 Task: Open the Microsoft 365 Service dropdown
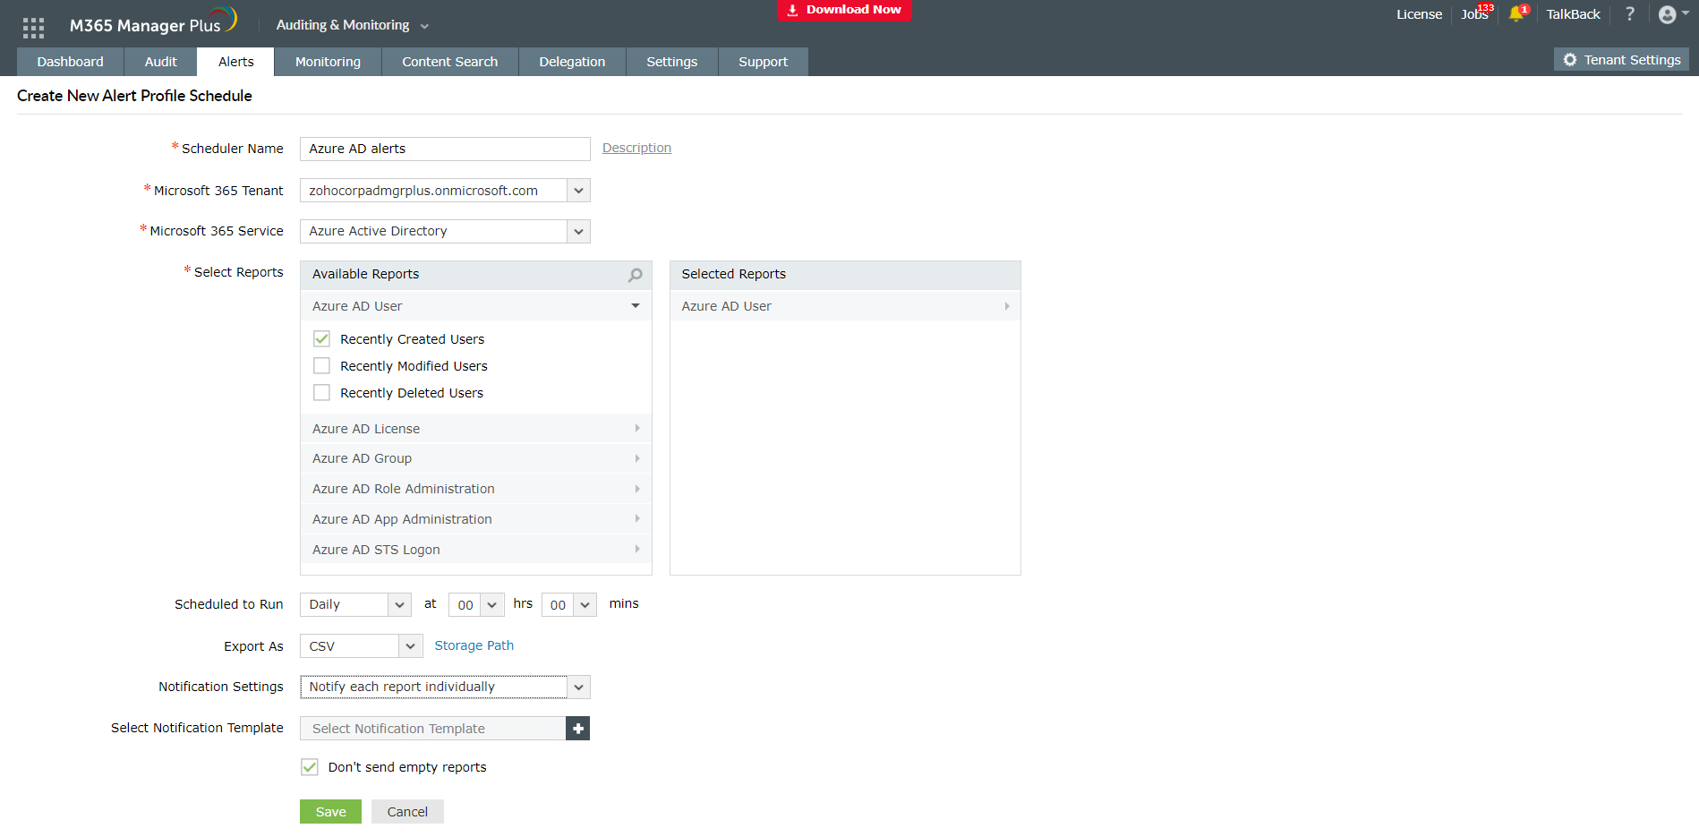click(445, 231)
